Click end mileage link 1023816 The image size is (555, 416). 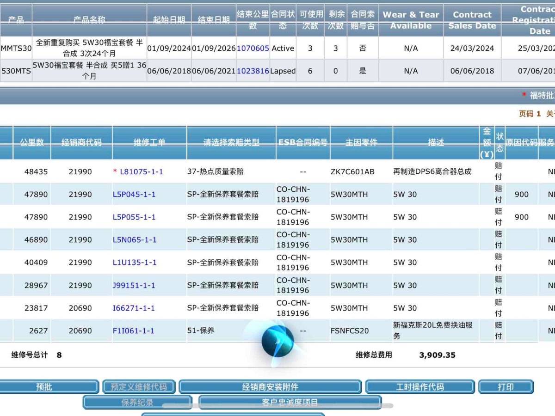click(253, 71)
